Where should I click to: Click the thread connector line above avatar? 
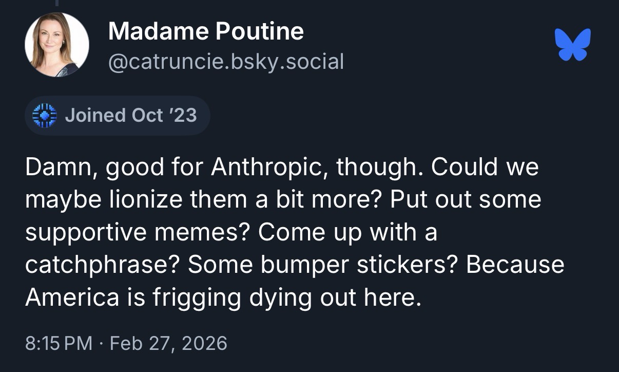click(x=56, y=3)
